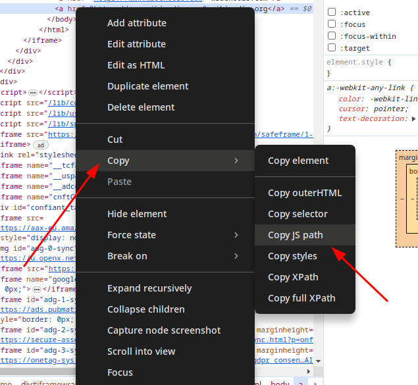
Task: Click Capture node screenshot option
Action: [164, 330]
